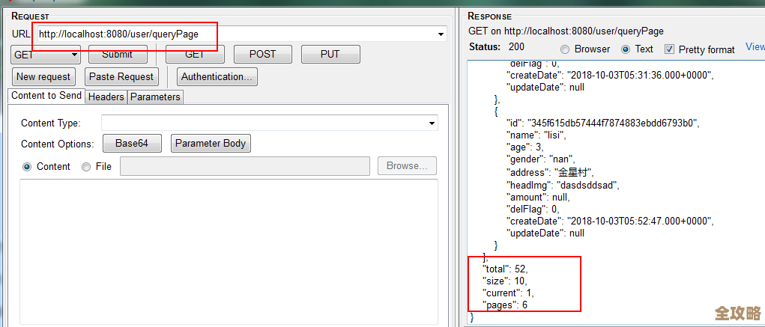Select the File radio button

pos(86,167)
